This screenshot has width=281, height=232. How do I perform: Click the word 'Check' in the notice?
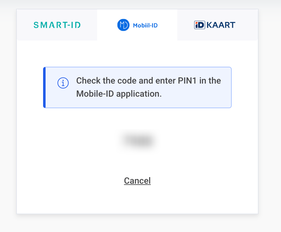tap(88, 81)
